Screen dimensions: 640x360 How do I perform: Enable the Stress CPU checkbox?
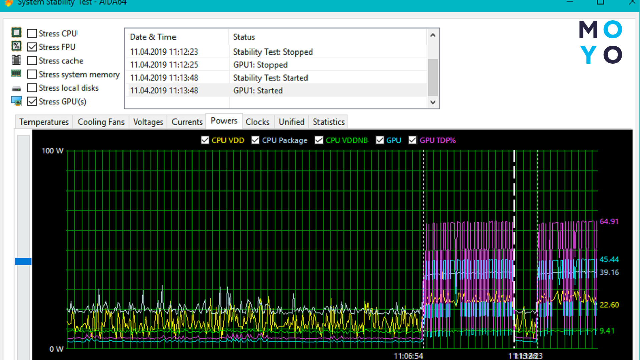pyautogui.click(x=32, y=33)
